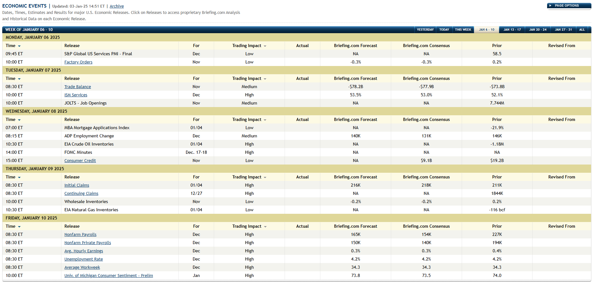This screenshot has height=282, width=592.
Task: Select the EIA Crude Oil Inventories text
Action: point(89,144)
